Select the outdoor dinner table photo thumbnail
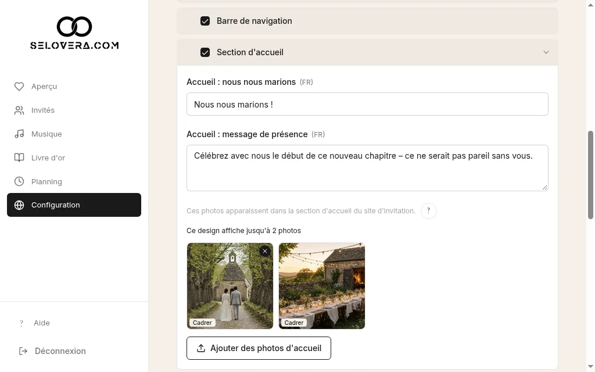Image resolution: width=595 pixels, height=372 pixels. [x=322, y=286]
